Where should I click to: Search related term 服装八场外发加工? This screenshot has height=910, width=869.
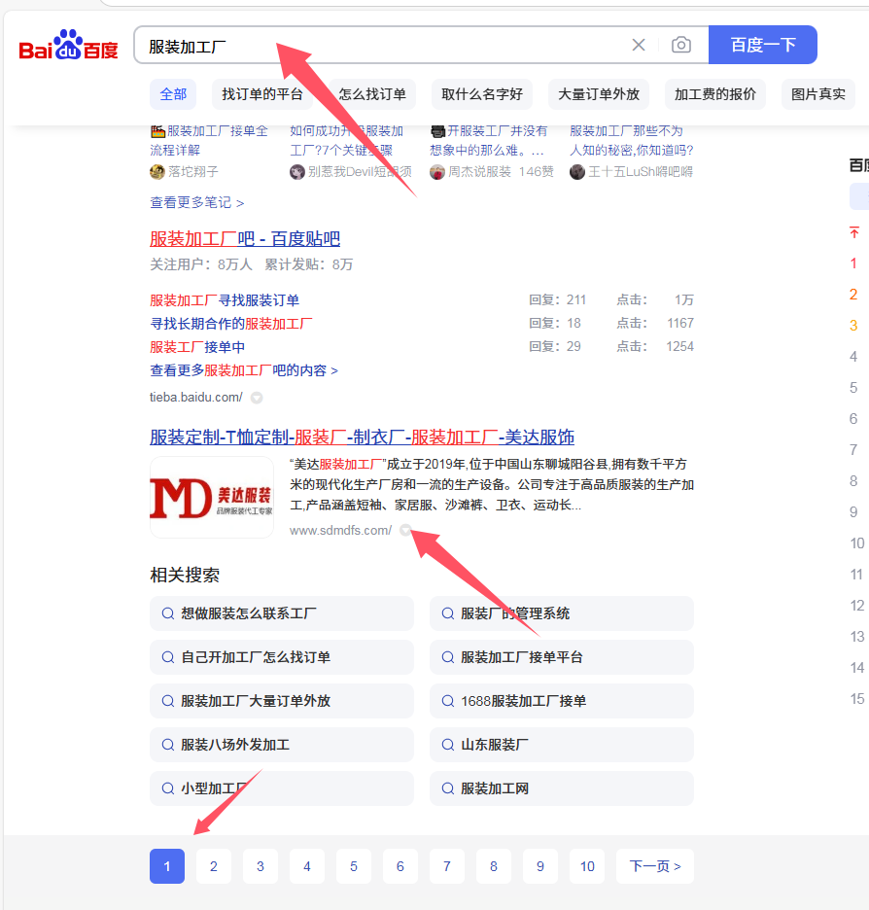[281, 745]
